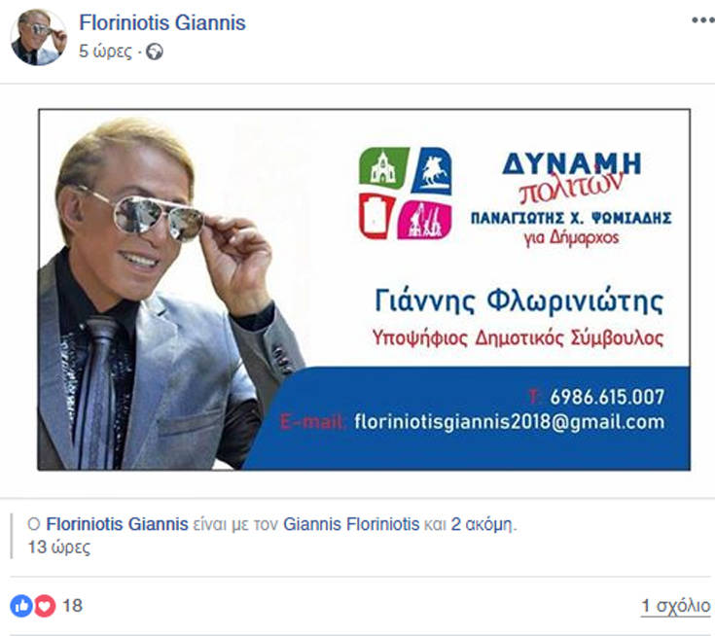
Task: Click the green church logo tile
Action: (x=384, y=166)
